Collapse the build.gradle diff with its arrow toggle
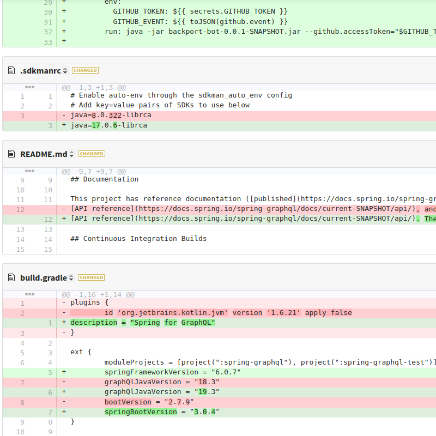 (x=71, y=278)
